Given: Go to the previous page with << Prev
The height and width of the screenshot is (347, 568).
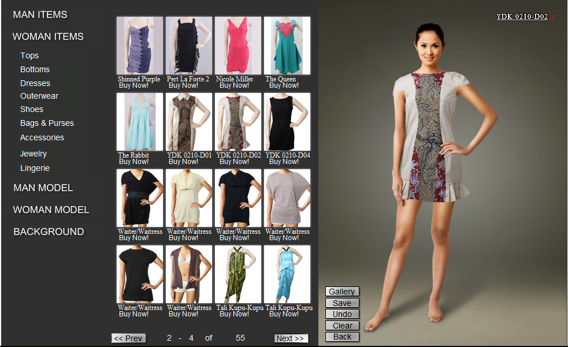Looking at the screenshot, I should (128, 338).
